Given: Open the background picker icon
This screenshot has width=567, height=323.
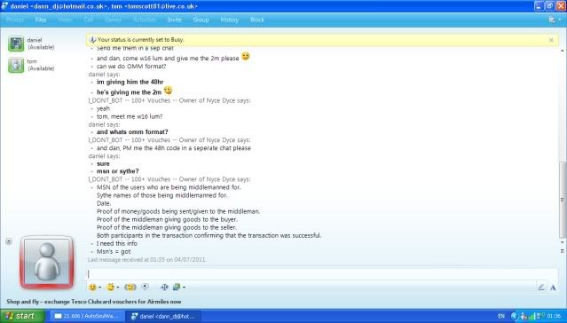Looking at the screenshot, I should tap(177, 288).
